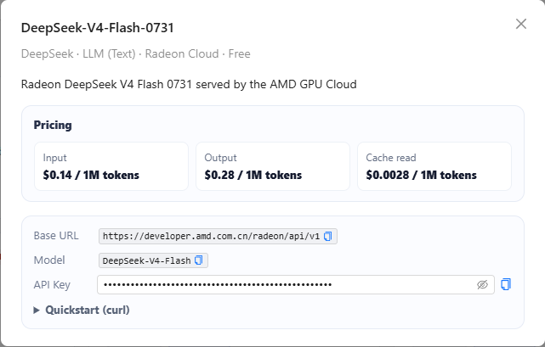Click the Pricing section heading
Image resolution: width=545 pixels, height=347 pixels.
[x=53, y=125]
